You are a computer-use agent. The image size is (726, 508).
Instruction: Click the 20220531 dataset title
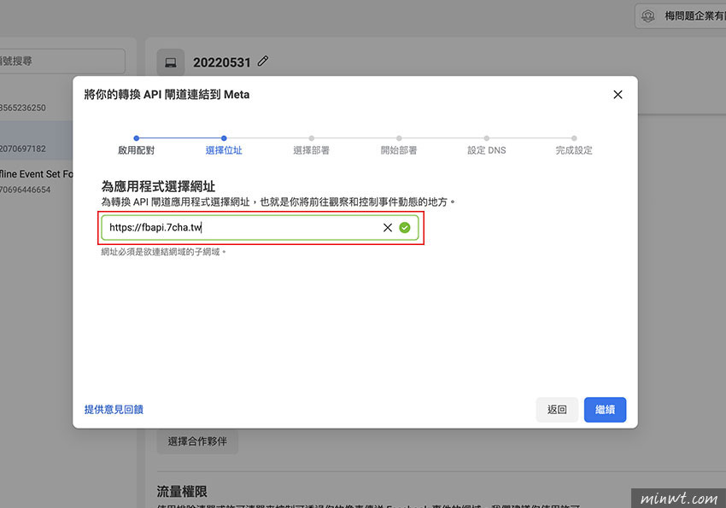tap(222, 62)
